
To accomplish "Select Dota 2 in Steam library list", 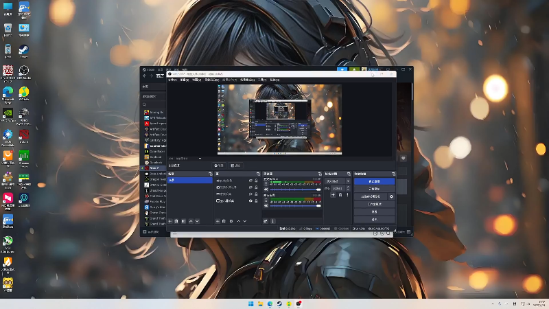I will click(152, 168).
